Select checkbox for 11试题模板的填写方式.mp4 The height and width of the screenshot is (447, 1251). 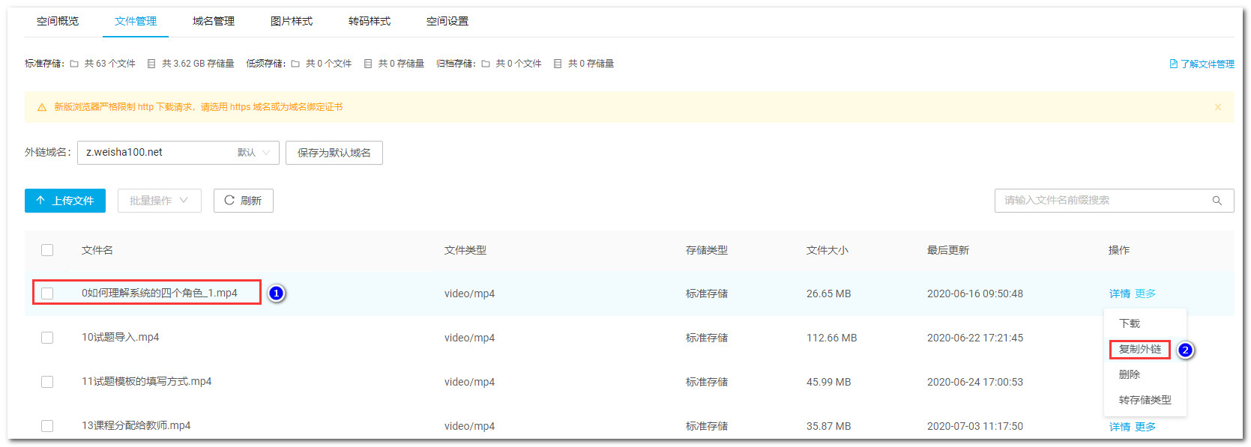[x=47, y=382]
